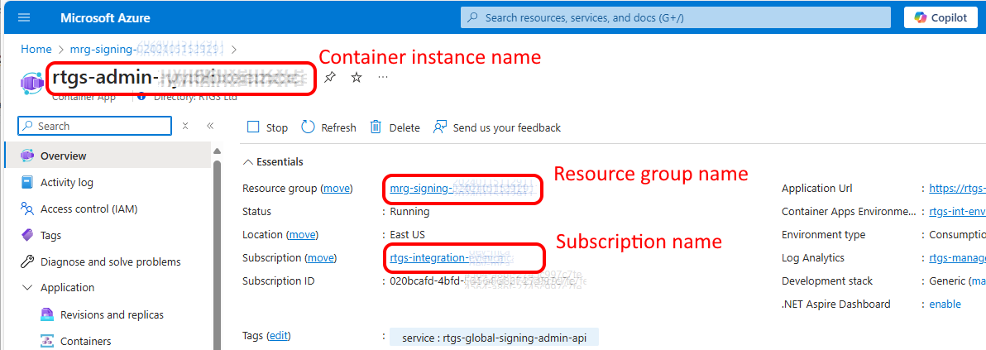Stop the container app

click(x=267, y=127)
